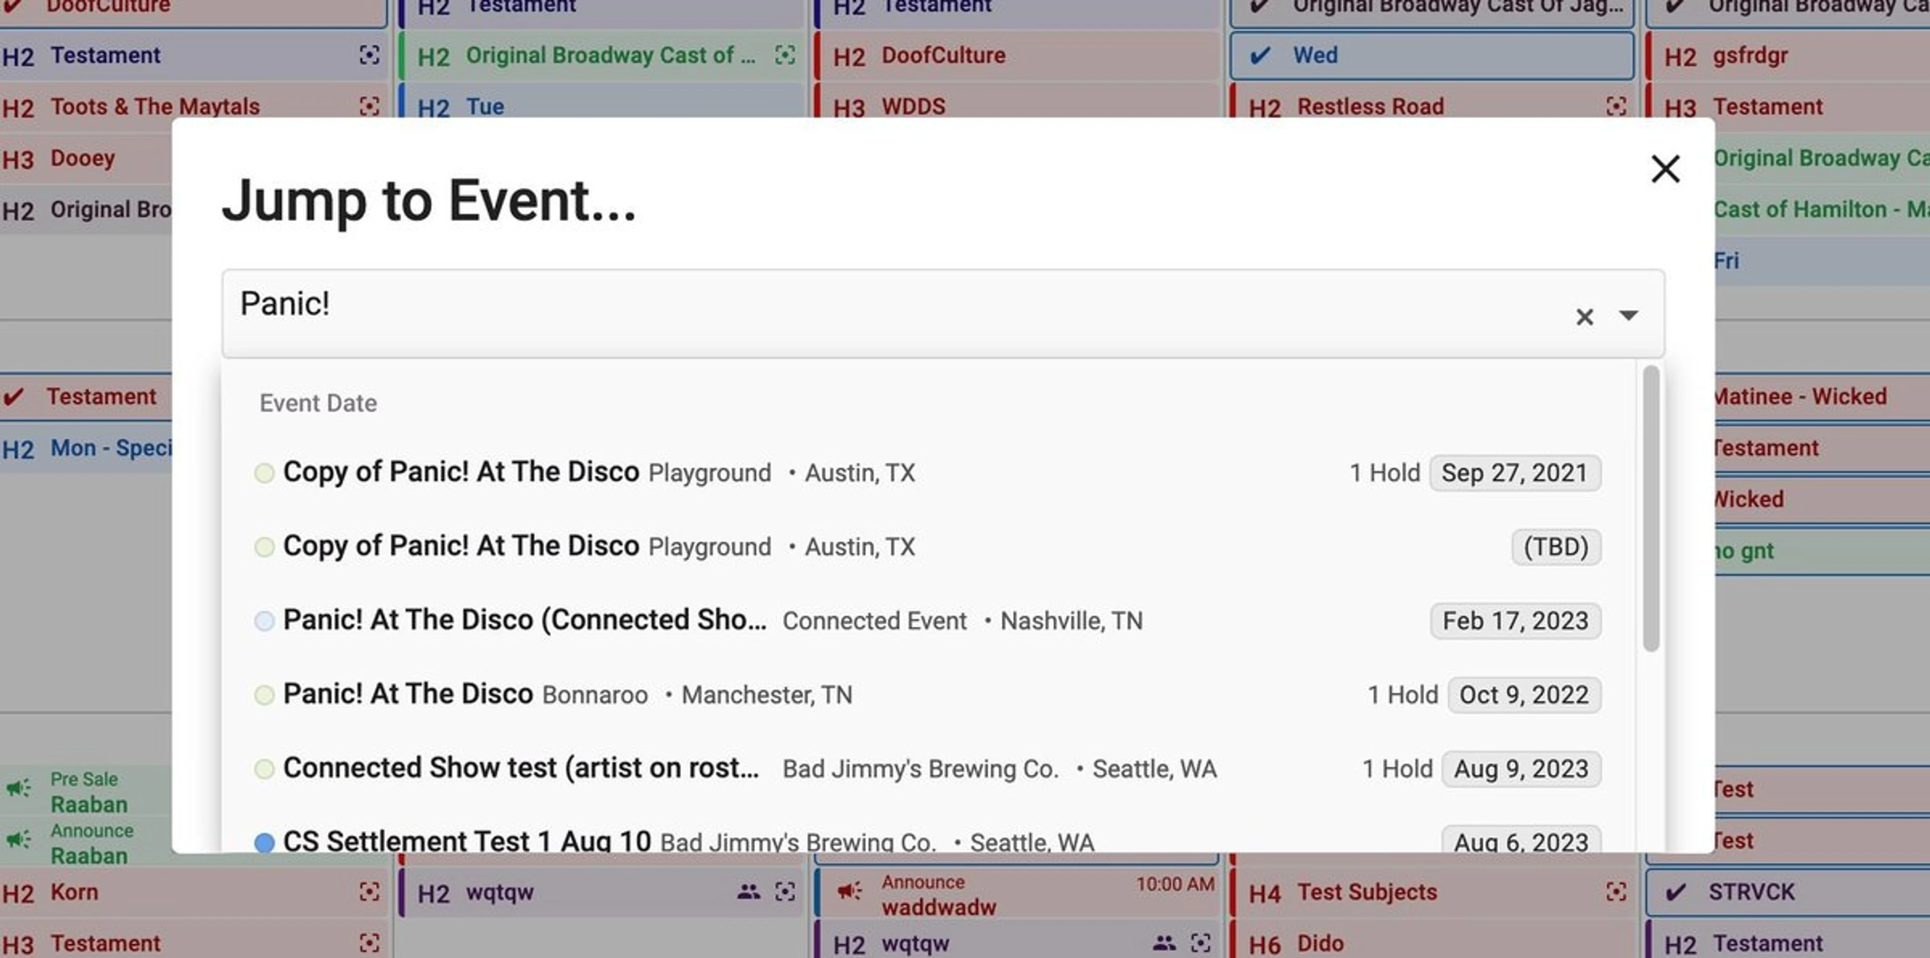The image size is (1930, 958).
Task: Open the H3 WDDS calendar entry
Action: (1017, 100)
